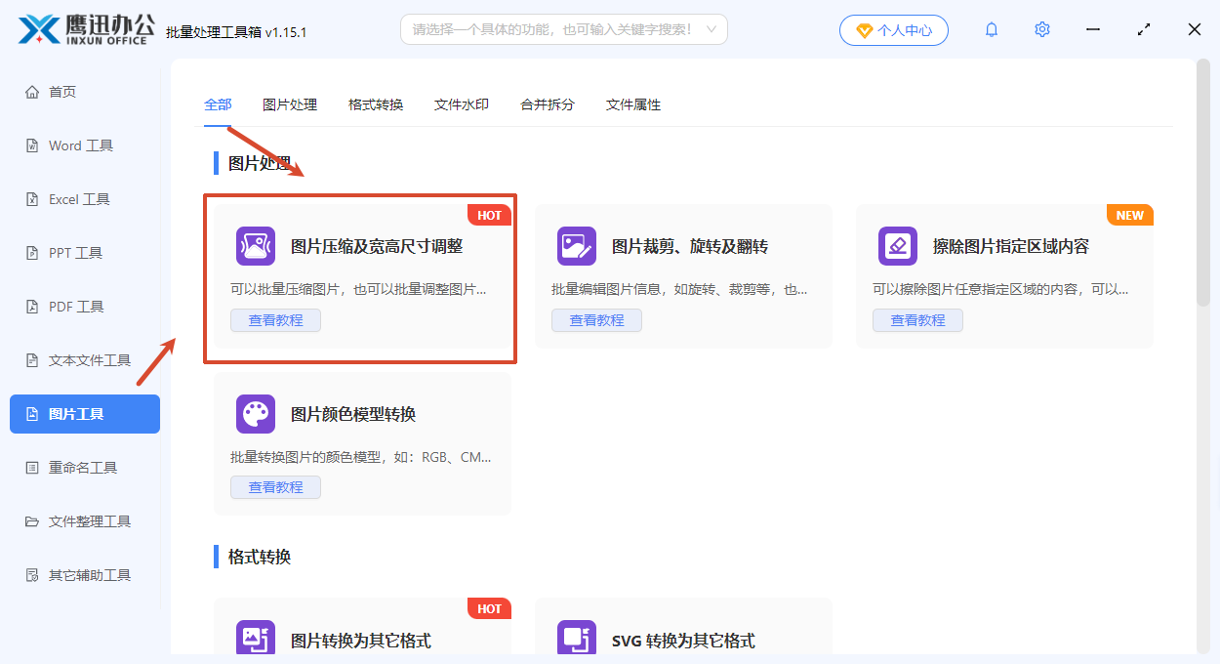The image size is (1220, 664).
Task: Select 文本文件工具 in the sidebar
Action: click(85, 360)
